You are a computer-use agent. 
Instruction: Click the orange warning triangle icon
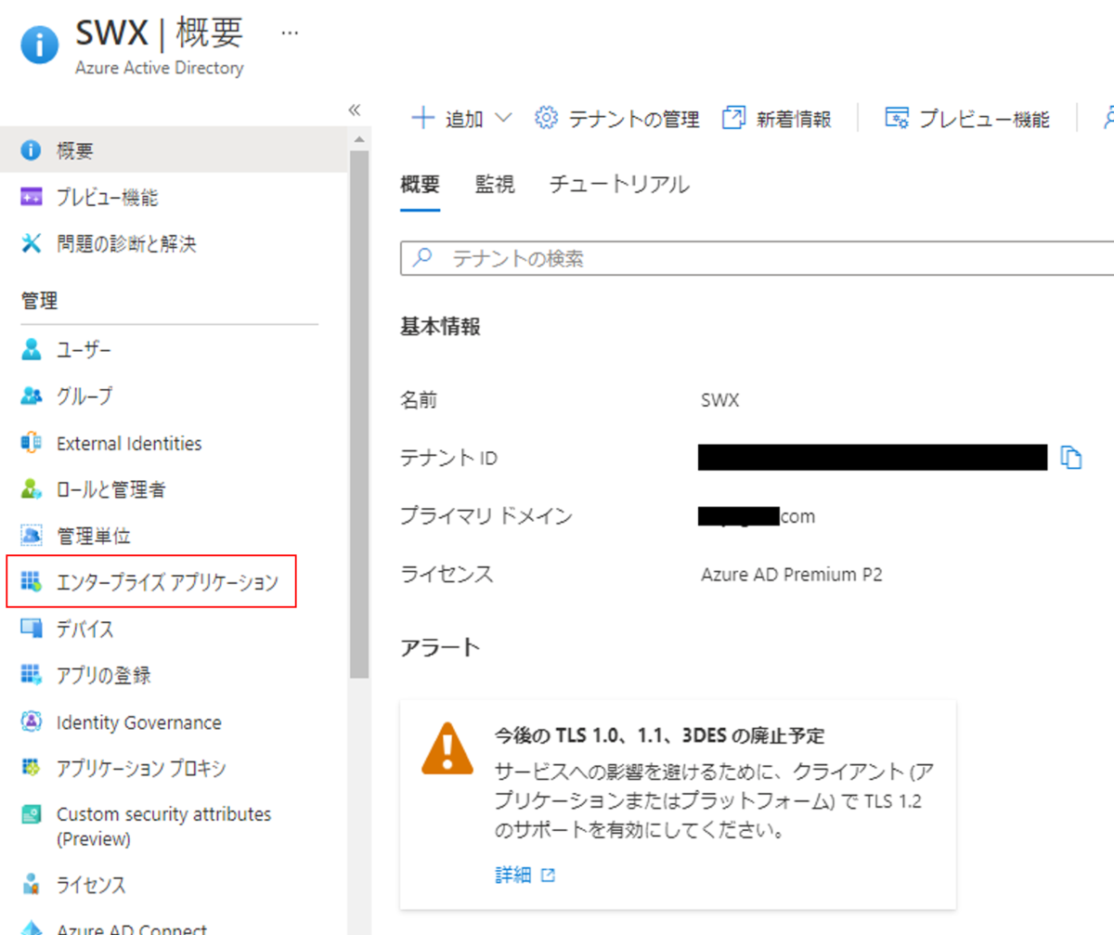pos(447,747)
